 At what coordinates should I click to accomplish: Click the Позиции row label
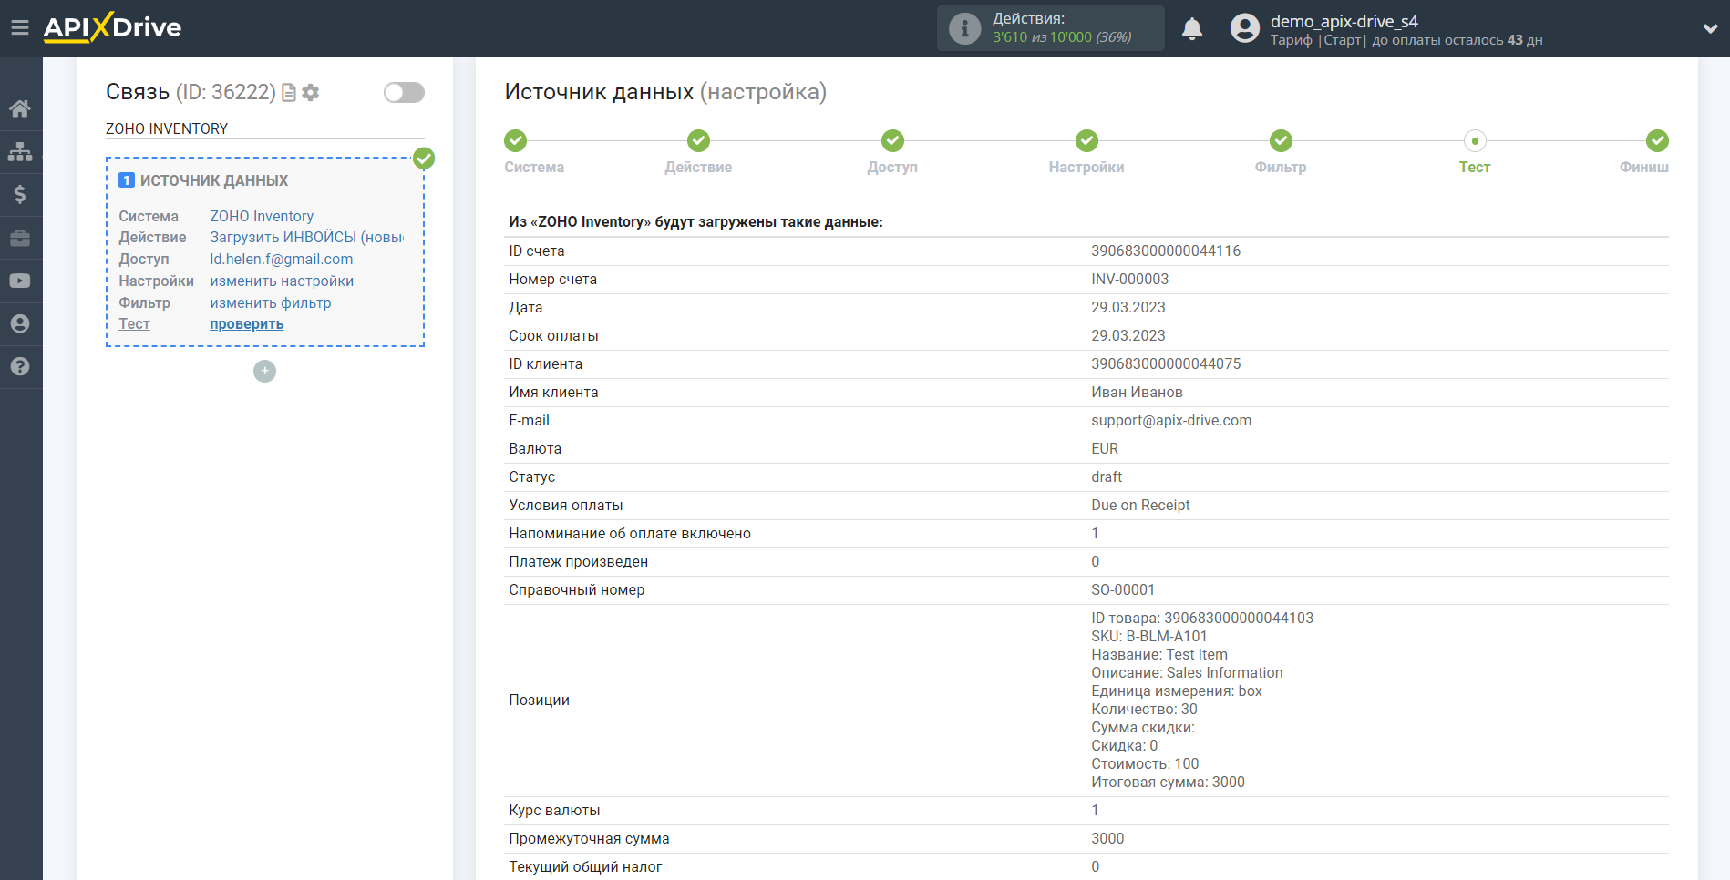click(x=539, y=700)
